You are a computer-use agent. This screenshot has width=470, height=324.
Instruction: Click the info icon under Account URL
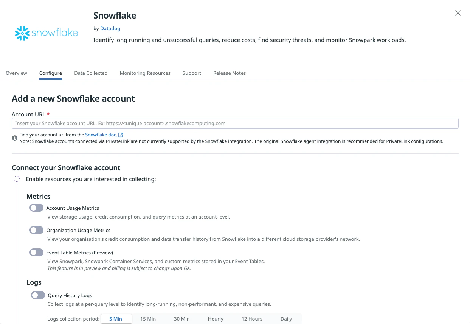coord(15,138)
